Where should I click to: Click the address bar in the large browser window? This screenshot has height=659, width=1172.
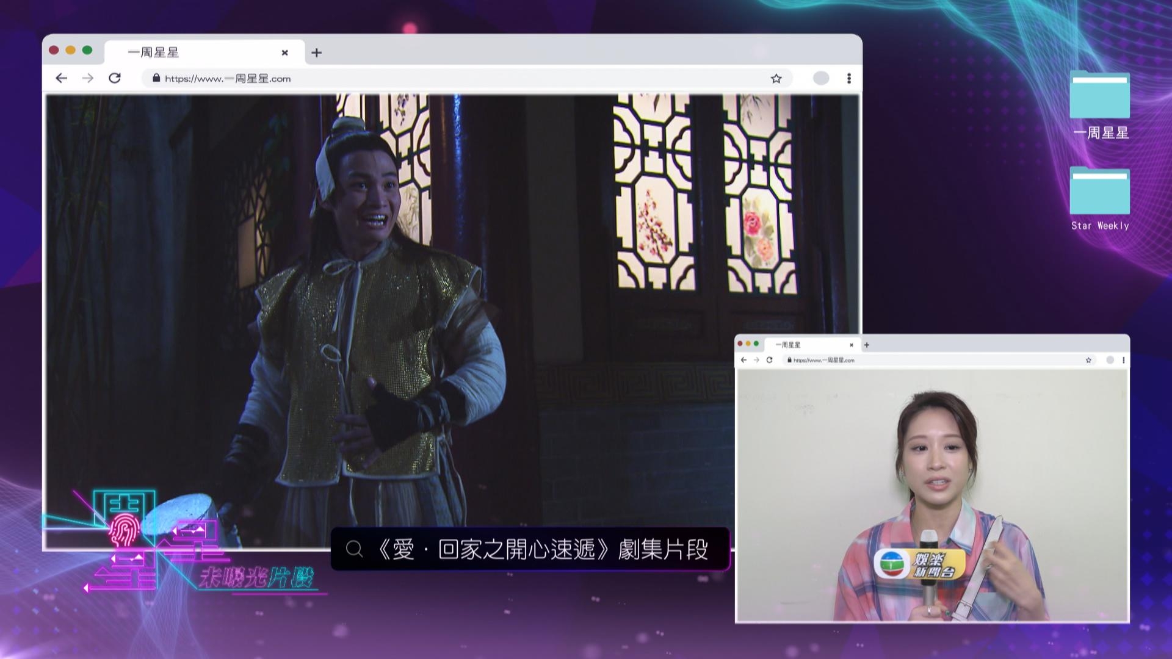(467, 78)
